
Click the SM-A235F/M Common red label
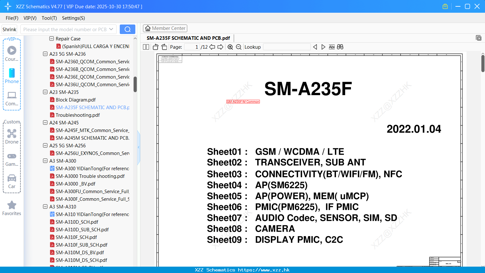point(243,102)
